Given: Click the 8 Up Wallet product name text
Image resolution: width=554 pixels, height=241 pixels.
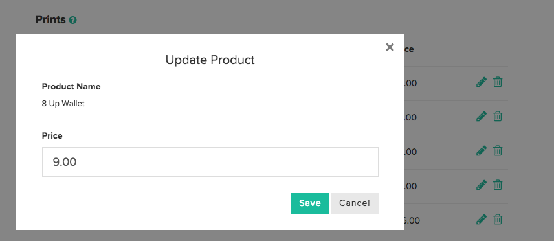Looking at the screenshot, I should pyautogui.click(x=63, y=104).
